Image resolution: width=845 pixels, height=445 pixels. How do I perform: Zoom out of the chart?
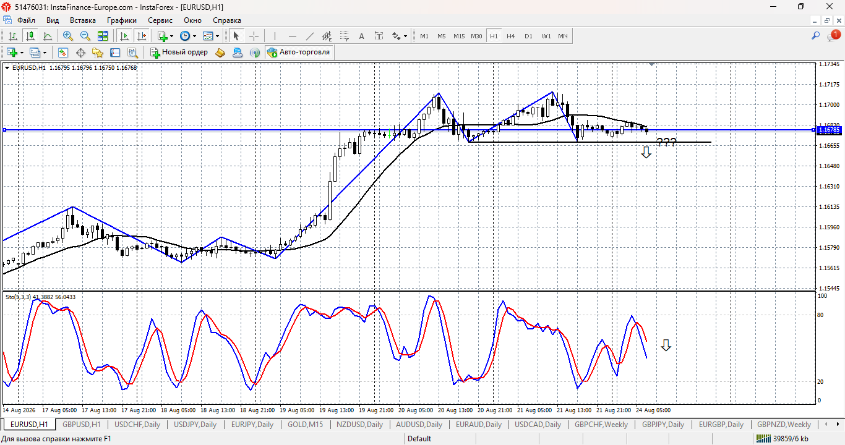coord(85,36)
